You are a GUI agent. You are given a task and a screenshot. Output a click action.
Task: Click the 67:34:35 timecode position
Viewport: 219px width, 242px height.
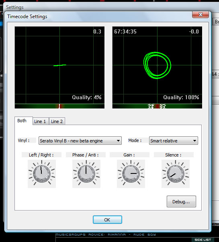point(125,31)
